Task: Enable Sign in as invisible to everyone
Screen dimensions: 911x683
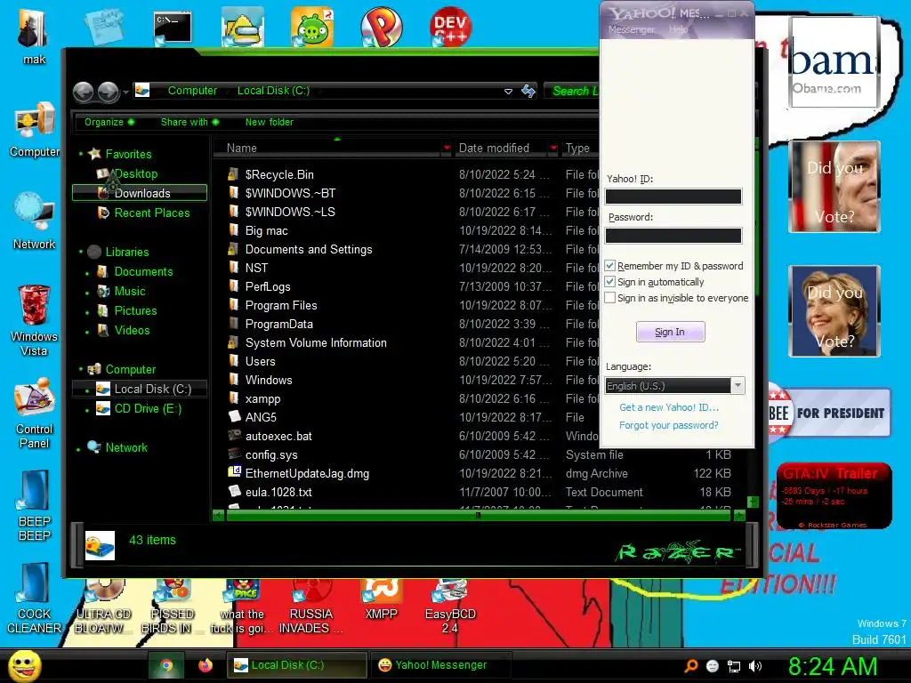Action: (609, 297)
